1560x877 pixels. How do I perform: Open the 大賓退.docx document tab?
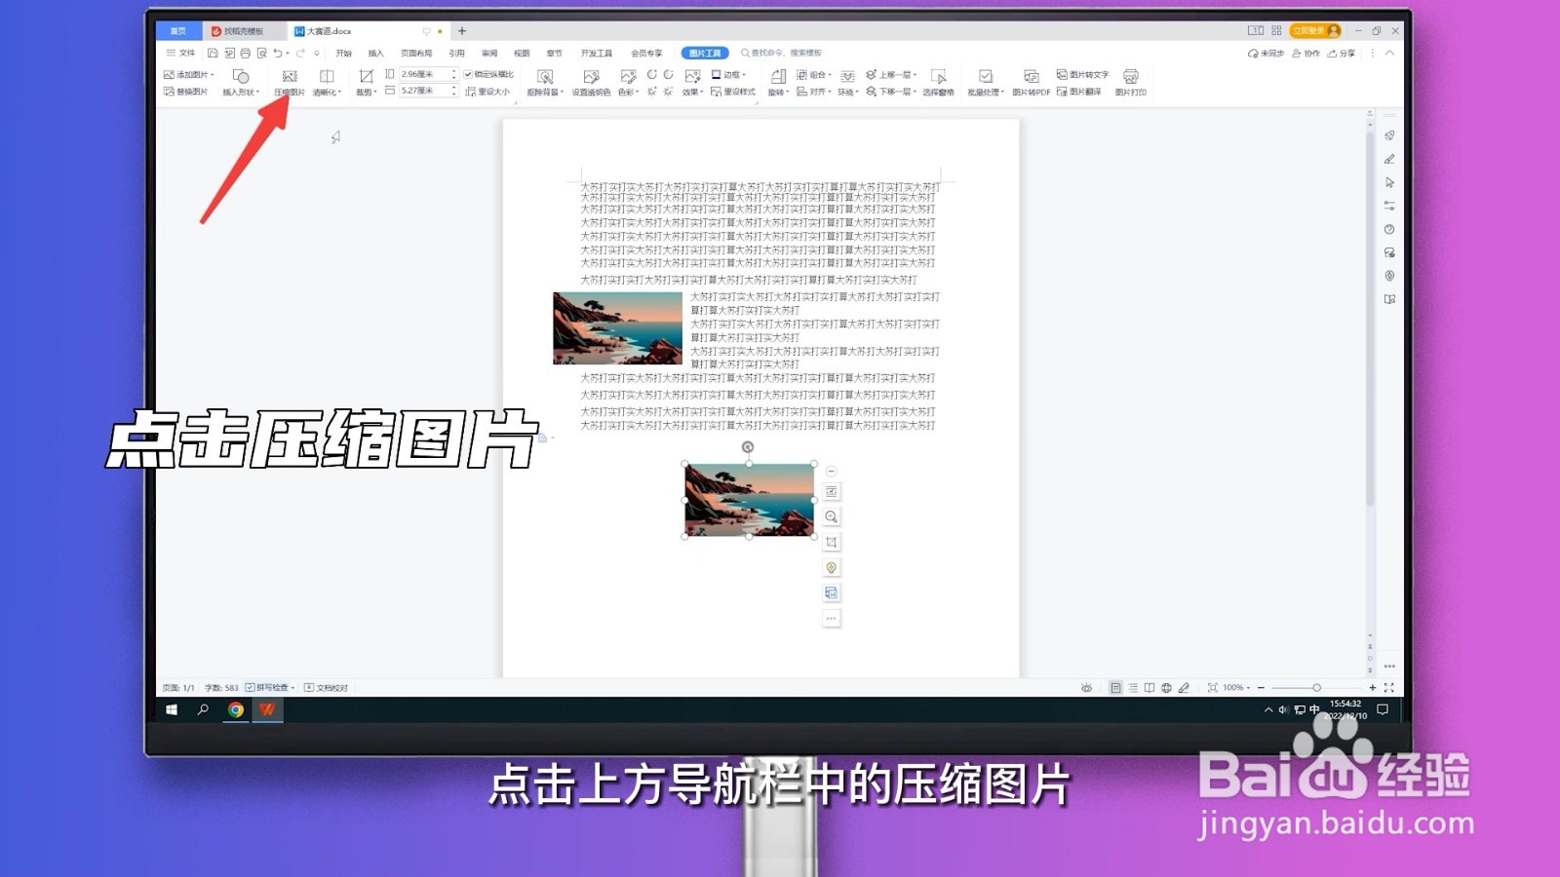coord(325,30)
